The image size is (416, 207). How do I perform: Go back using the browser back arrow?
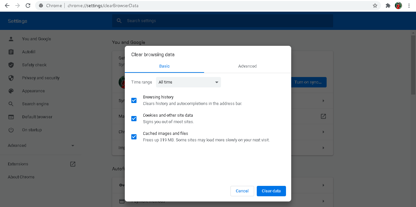tap(7, 6)
